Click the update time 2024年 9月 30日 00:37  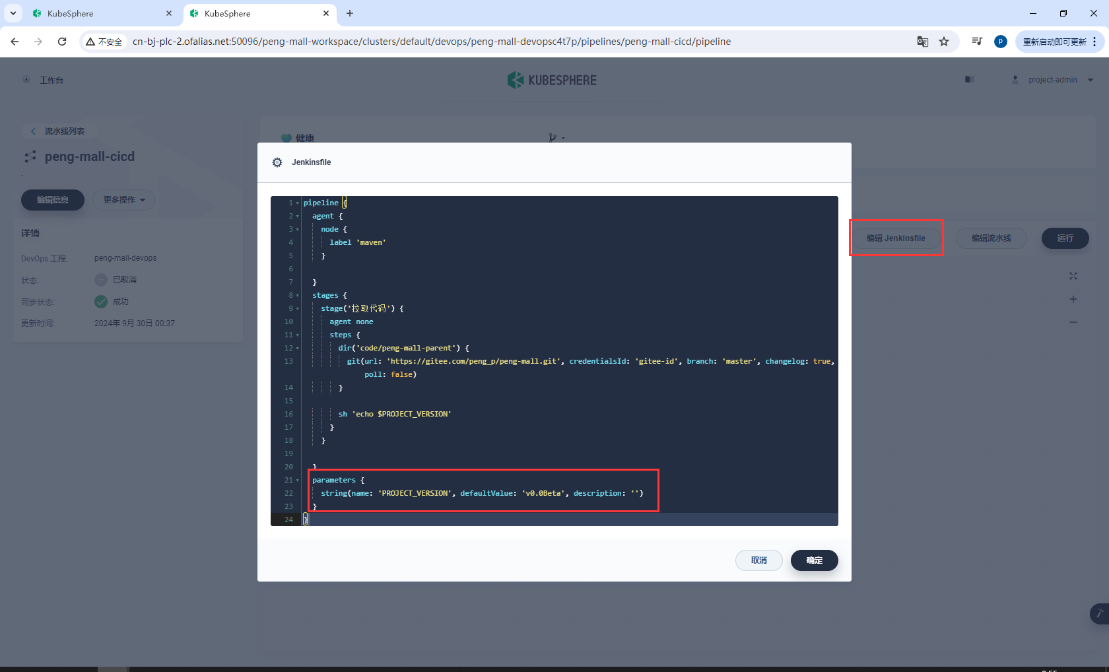pos(135,323)
